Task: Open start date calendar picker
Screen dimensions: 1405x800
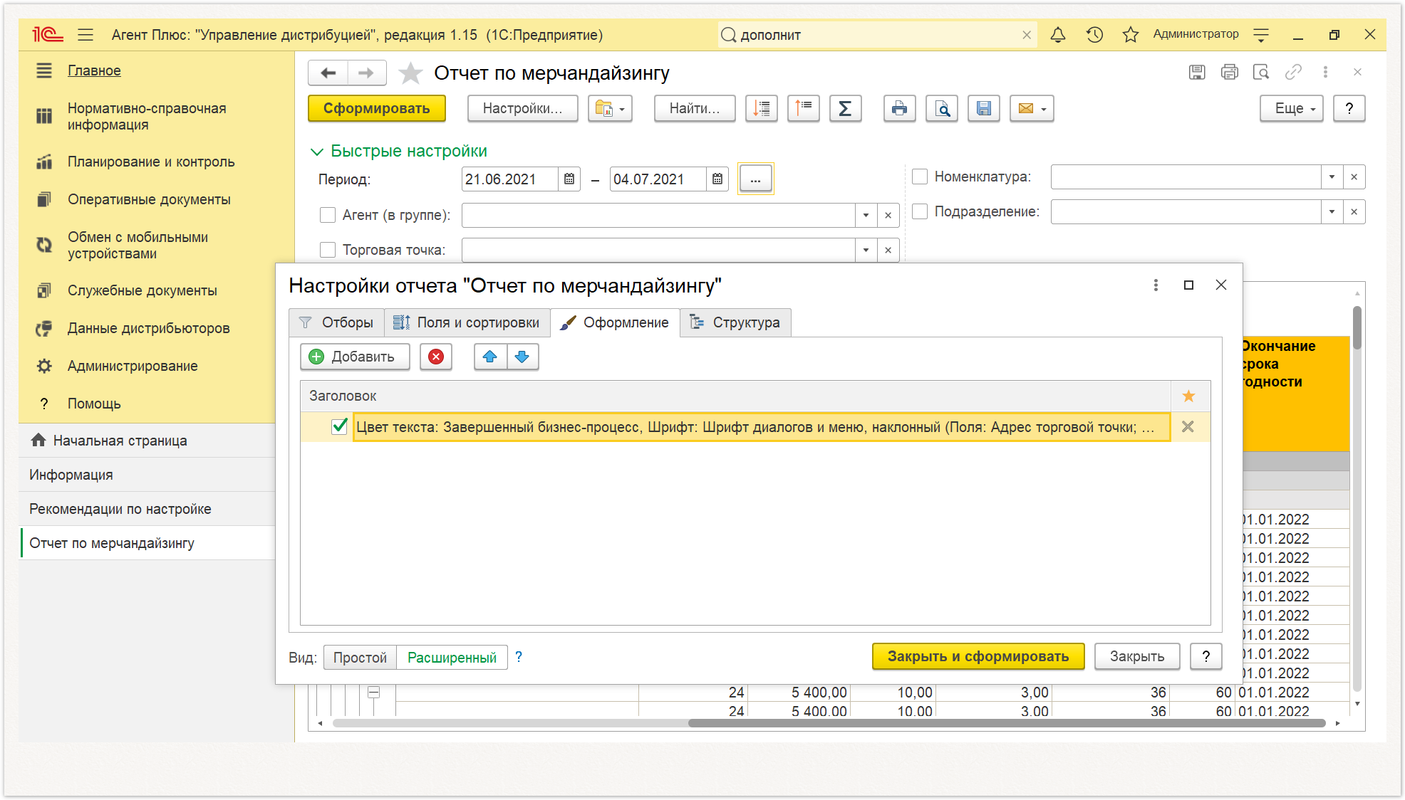Action: pyautogui.click(x=569, y=179)
